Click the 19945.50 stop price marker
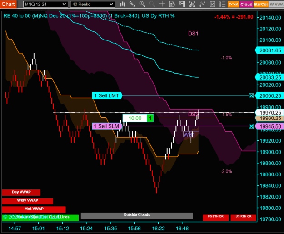 pyautogui.click(x=269, y=126)
